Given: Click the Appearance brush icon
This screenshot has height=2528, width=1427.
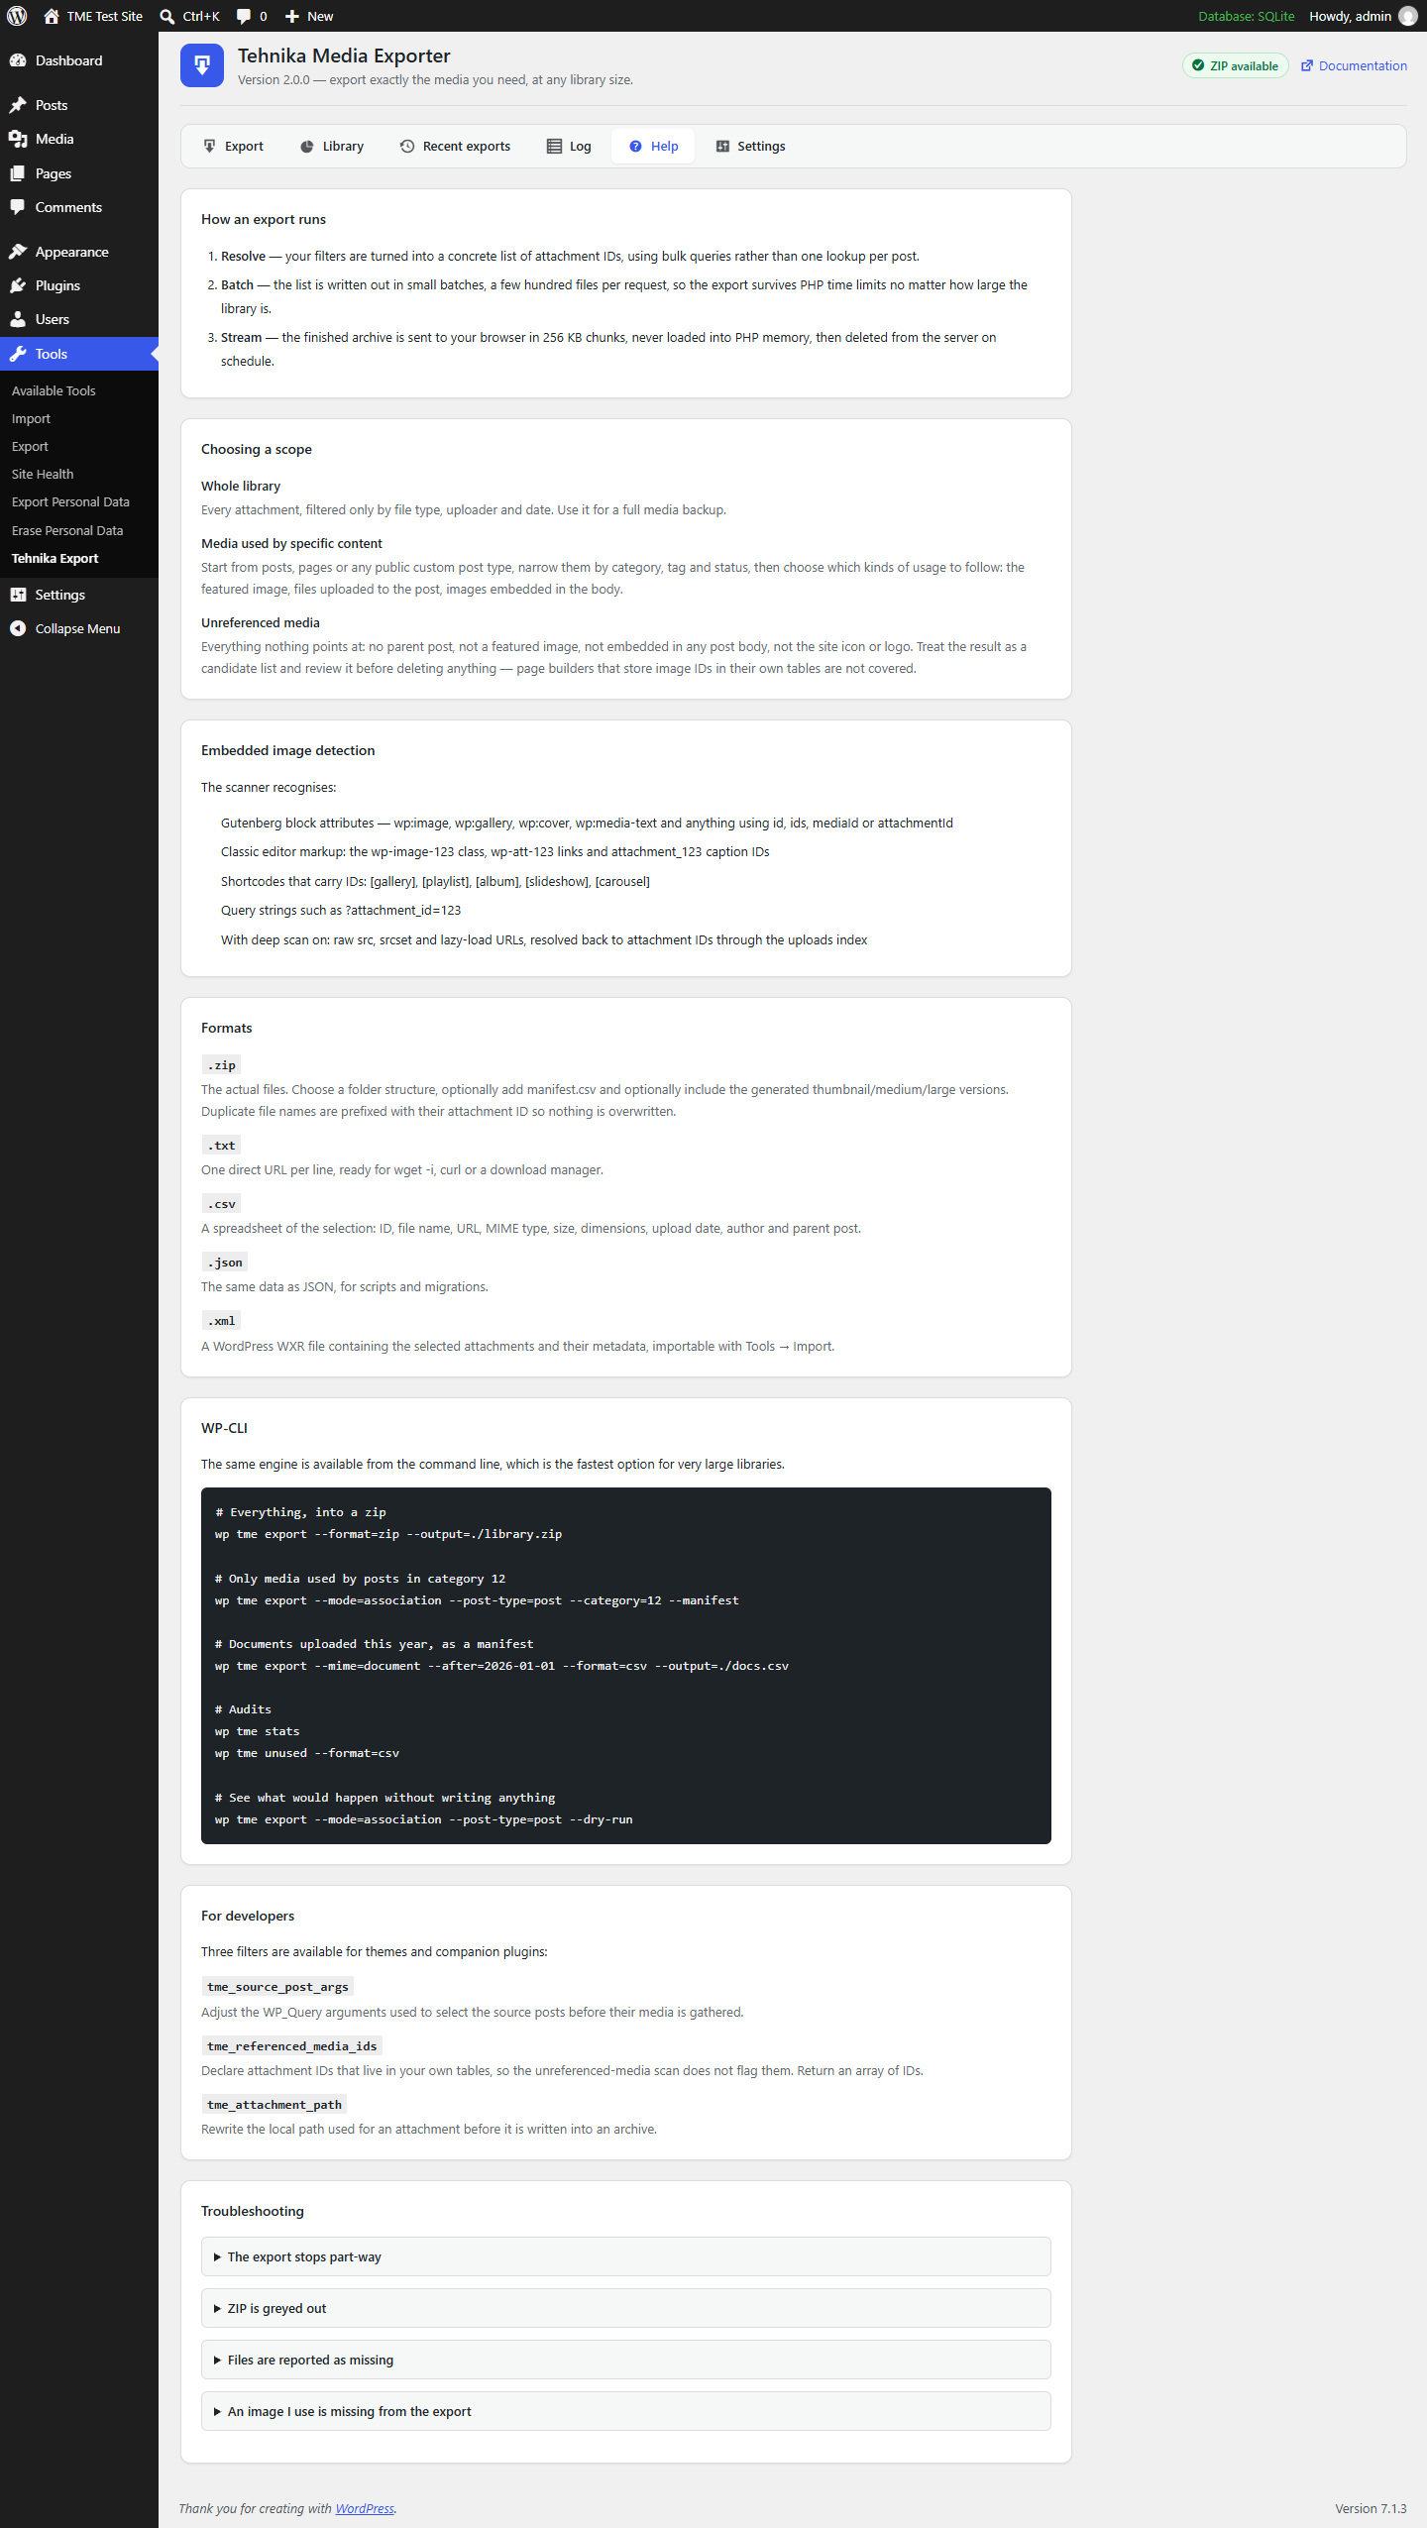Looking at the screenshot, I should pos(18,252).
